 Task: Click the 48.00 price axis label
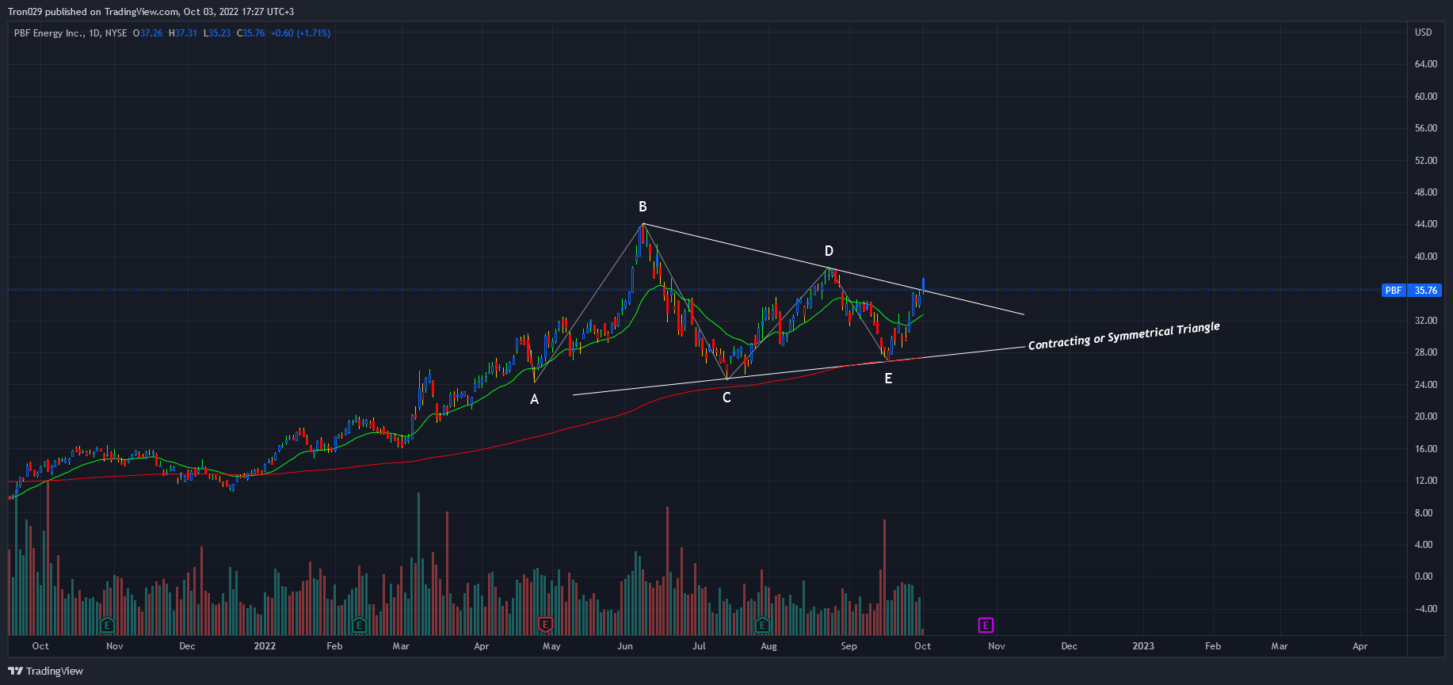1426,192
